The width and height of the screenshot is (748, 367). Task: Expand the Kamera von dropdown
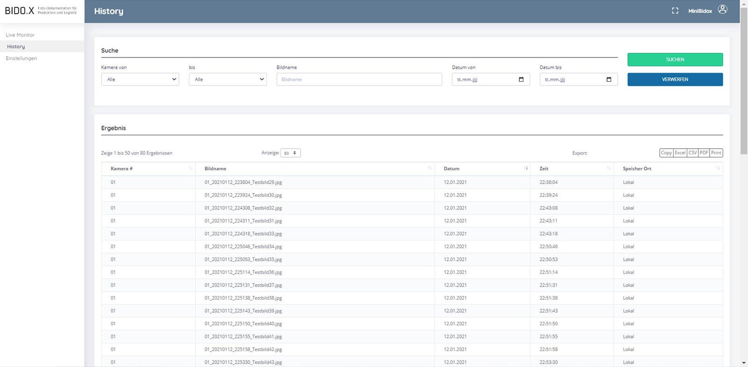coord(140,79)
